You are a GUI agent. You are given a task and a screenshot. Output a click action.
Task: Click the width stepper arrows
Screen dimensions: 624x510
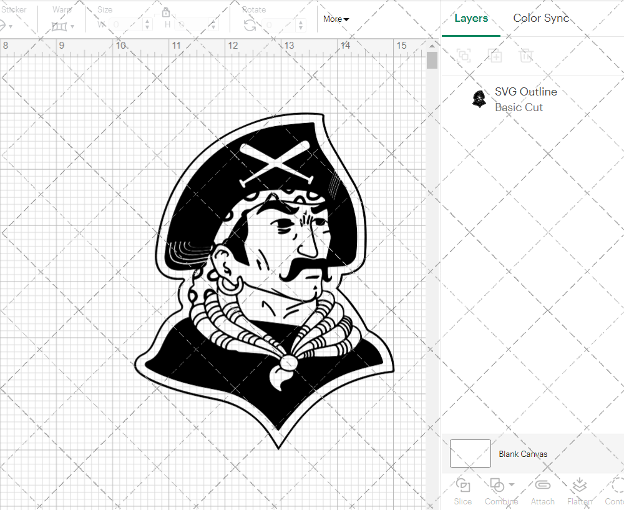pos(147,25)
